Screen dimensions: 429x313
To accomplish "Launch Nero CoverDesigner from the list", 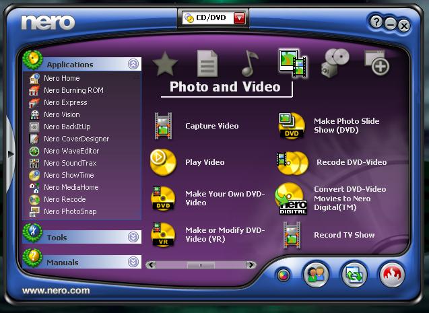I will pyautogui.click(x=76, y=139).
